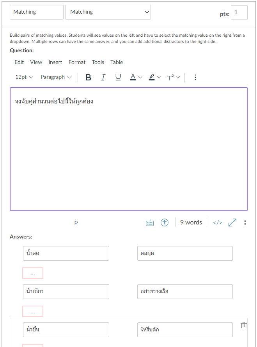Apply italic formatting

[x=103, y=77]
